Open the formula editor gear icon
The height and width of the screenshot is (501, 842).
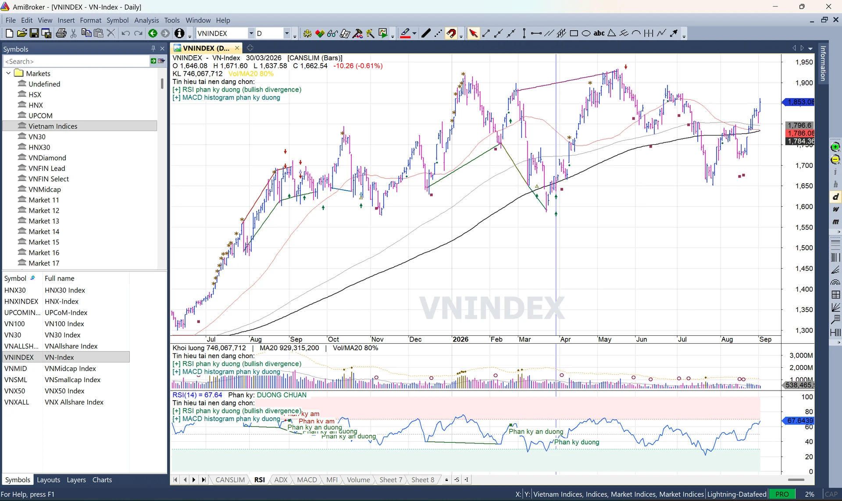tap(307, 33)
